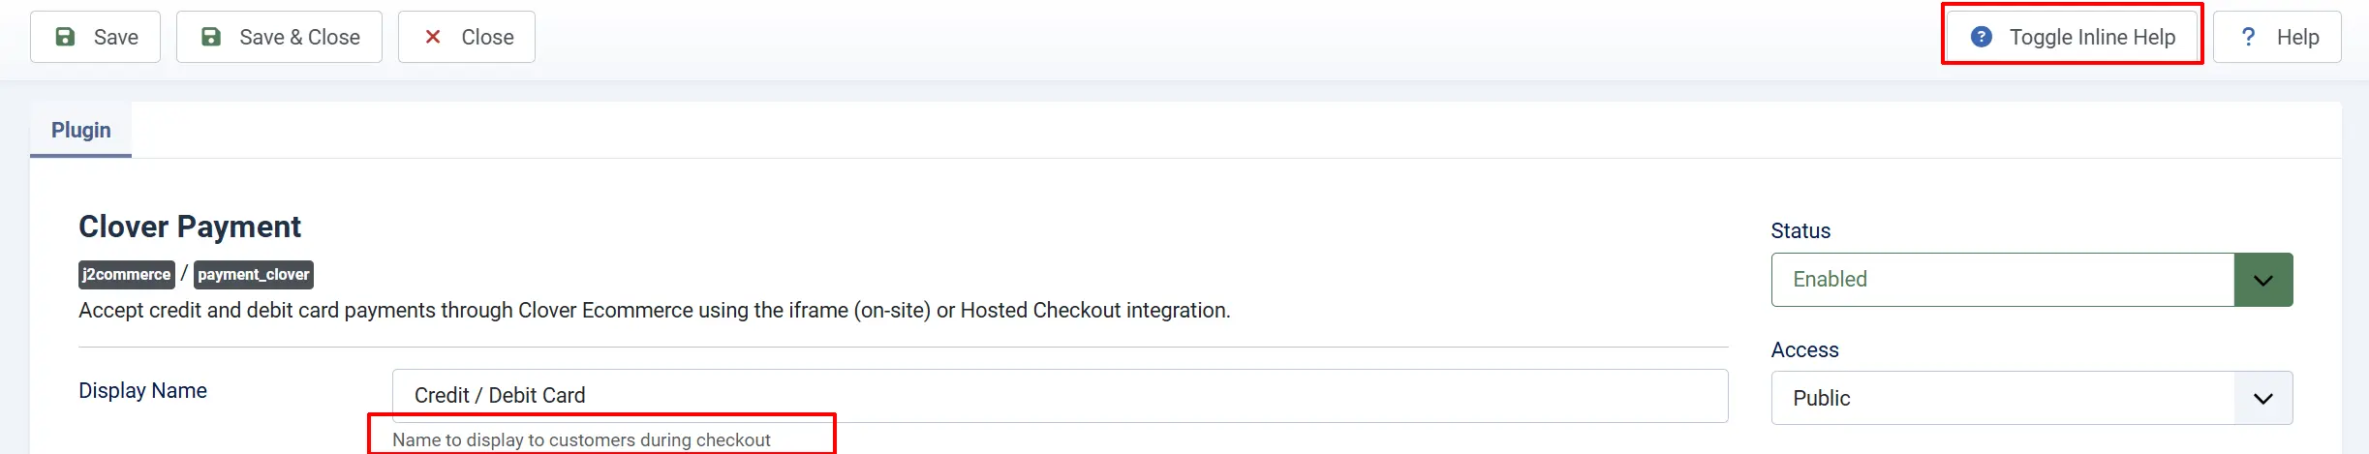Screen dimensions: 2369x454
Task: Toggle Inline Help descriptions
Action: [x=2073, y=37]
